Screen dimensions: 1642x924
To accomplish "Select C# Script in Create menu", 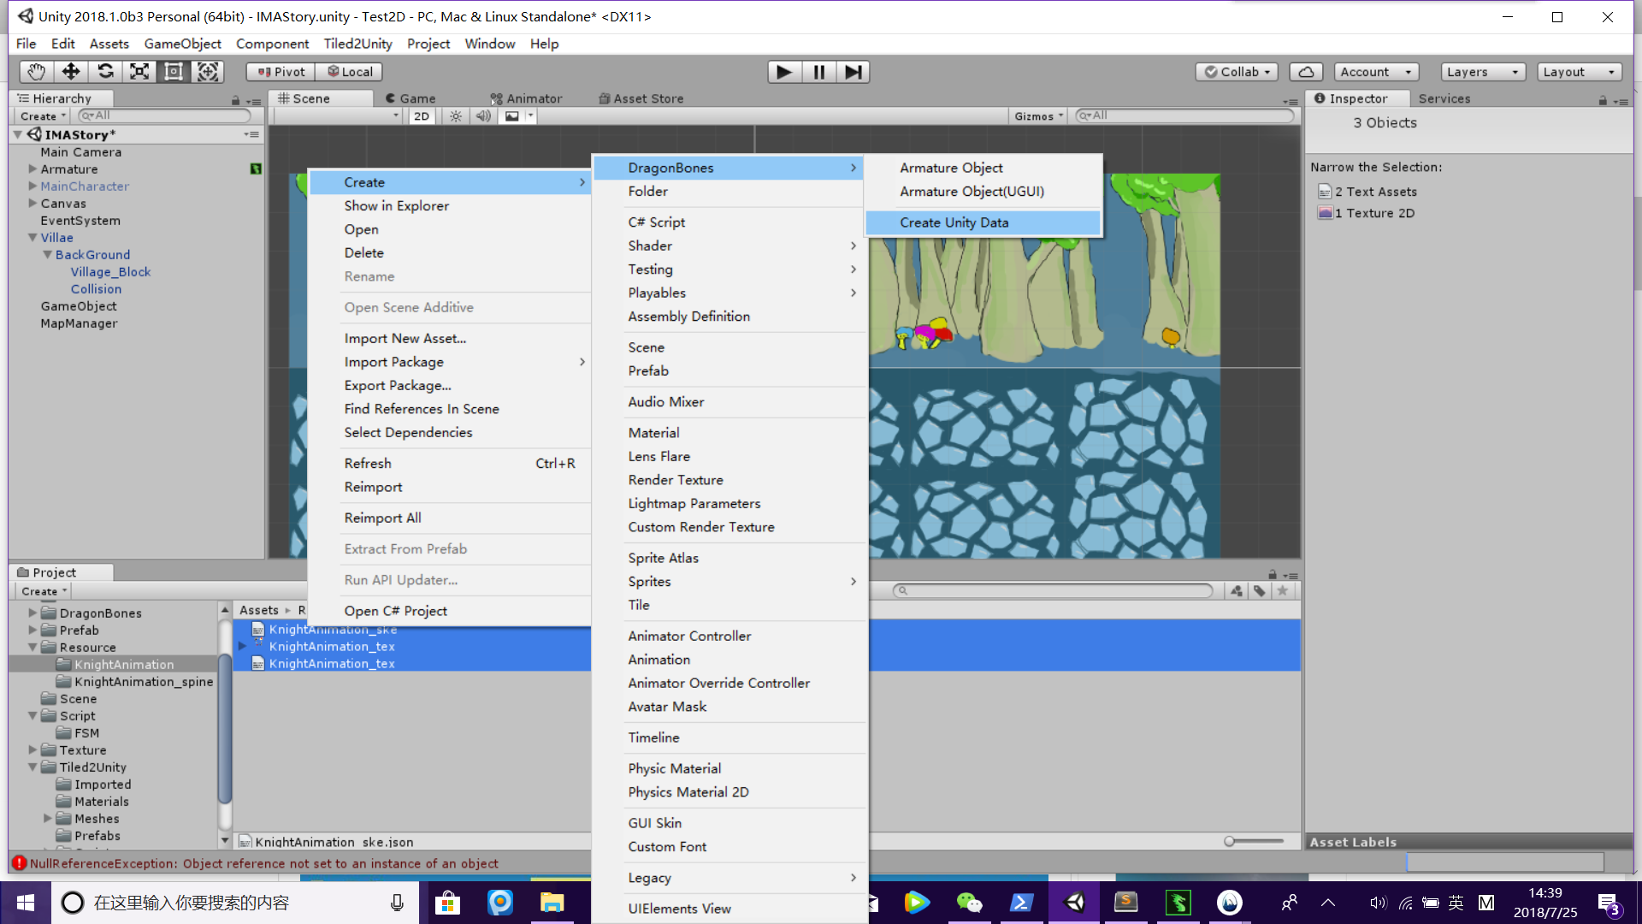I will (729, 222).
